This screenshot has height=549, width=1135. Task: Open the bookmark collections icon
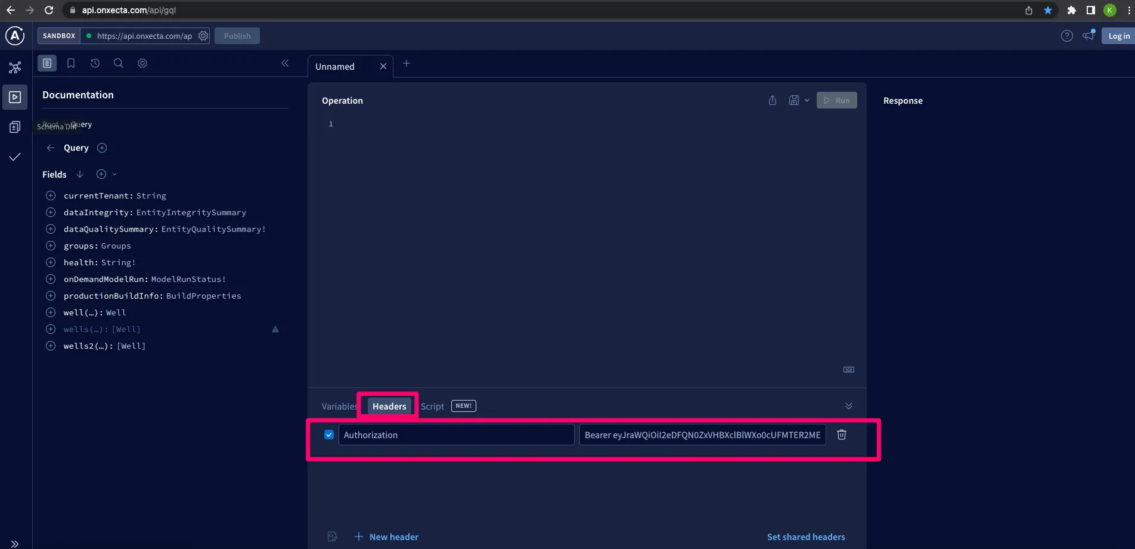coord(71,63)
